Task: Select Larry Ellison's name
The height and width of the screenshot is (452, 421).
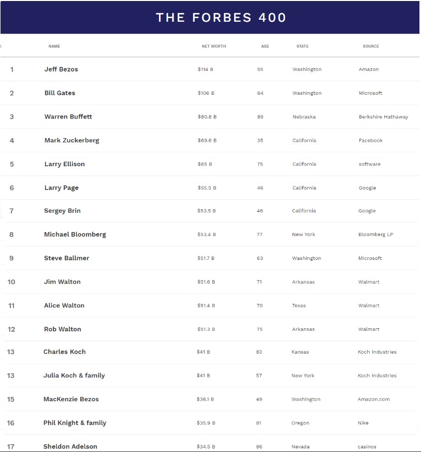Action: (x=65, y=164)
